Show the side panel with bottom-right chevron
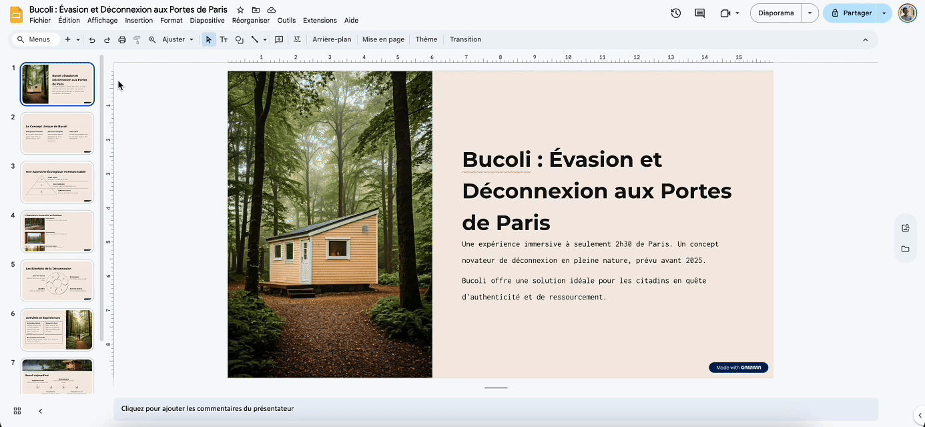Viewport: 925px width, 427px height. tap(919, 415)
